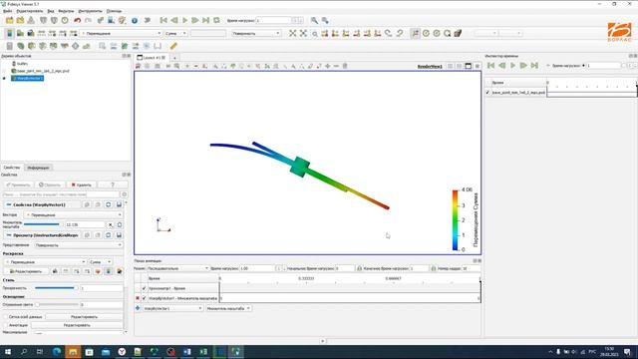Open the Поверхность representation dropdown in toolbar
Viewport: 638px width, 359px height.
256,33
